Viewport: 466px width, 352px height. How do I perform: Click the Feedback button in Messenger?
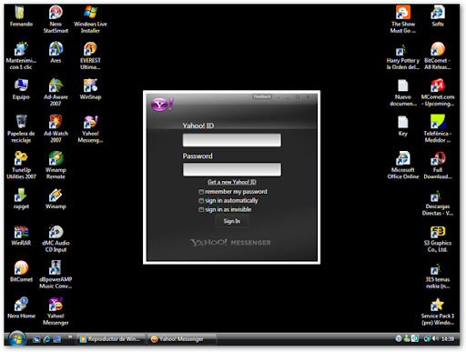tap(262, 96)
